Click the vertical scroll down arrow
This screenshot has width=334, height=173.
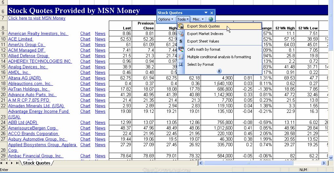click(x=331, y=158)
